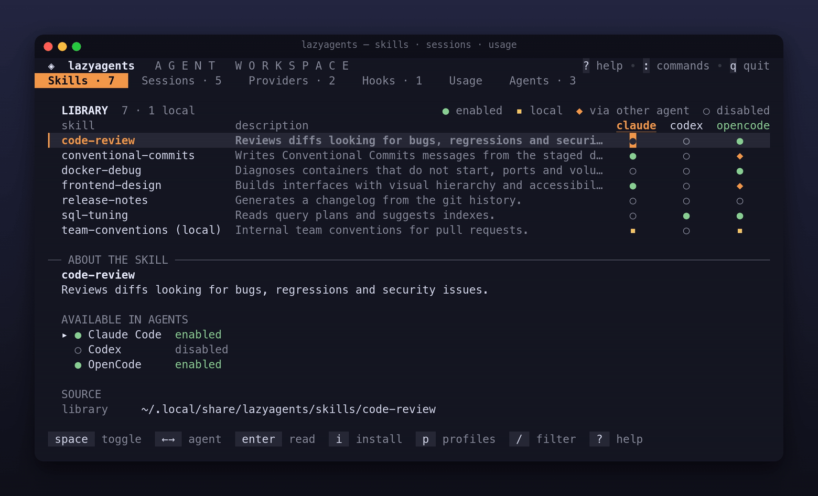Click team-conventions local square under opencode
Screen dimensions: 818x496
point(740,231)
